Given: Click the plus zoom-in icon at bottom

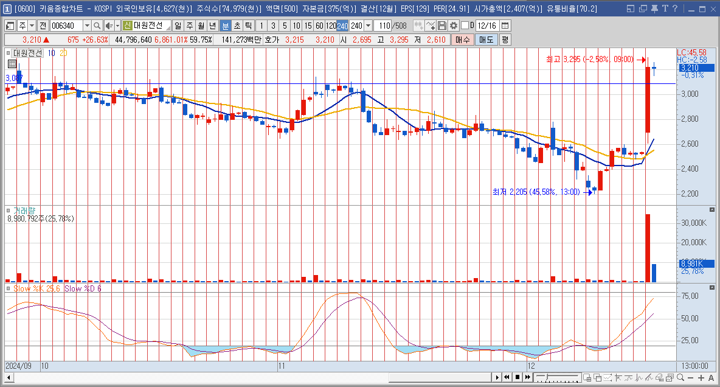Looking at the screenshot, I should [701, 377].
